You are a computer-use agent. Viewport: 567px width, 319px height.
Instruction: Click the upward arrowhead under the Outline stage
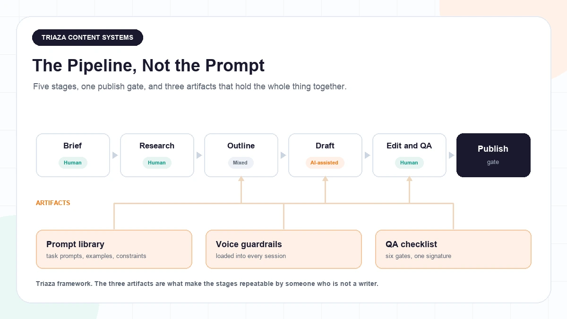[x=241, y=179]
